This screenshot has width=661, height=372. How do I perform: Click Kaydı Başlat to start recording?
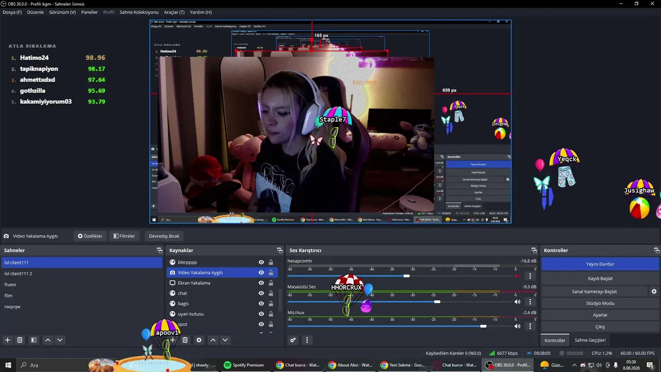click(600, 278)
